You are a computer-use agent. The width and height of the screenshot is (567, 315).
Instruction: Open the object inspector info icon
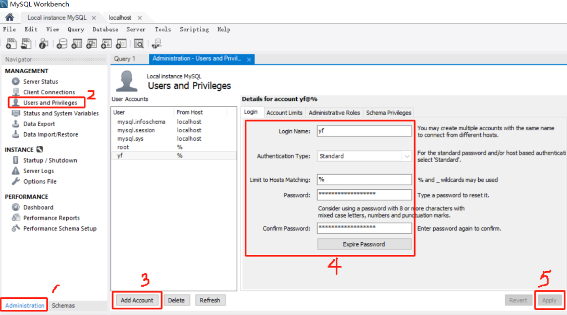(44, 44)
